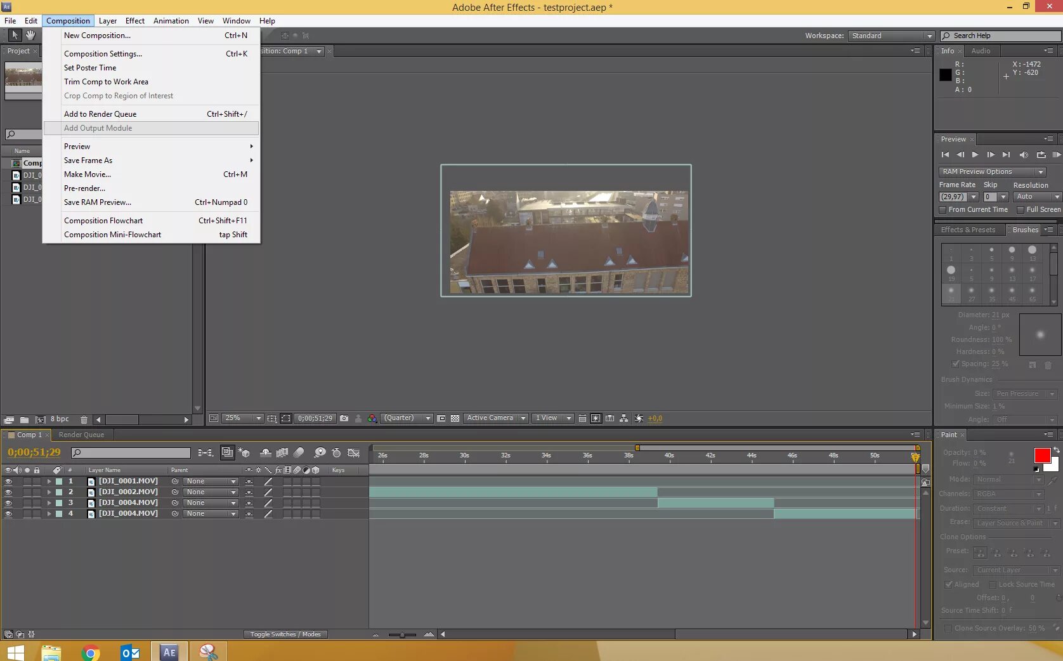Image resolution: width=1063 pixels, height=661 pixels.
Task: Select Add to Render Queue
Action: pos(152,114)
